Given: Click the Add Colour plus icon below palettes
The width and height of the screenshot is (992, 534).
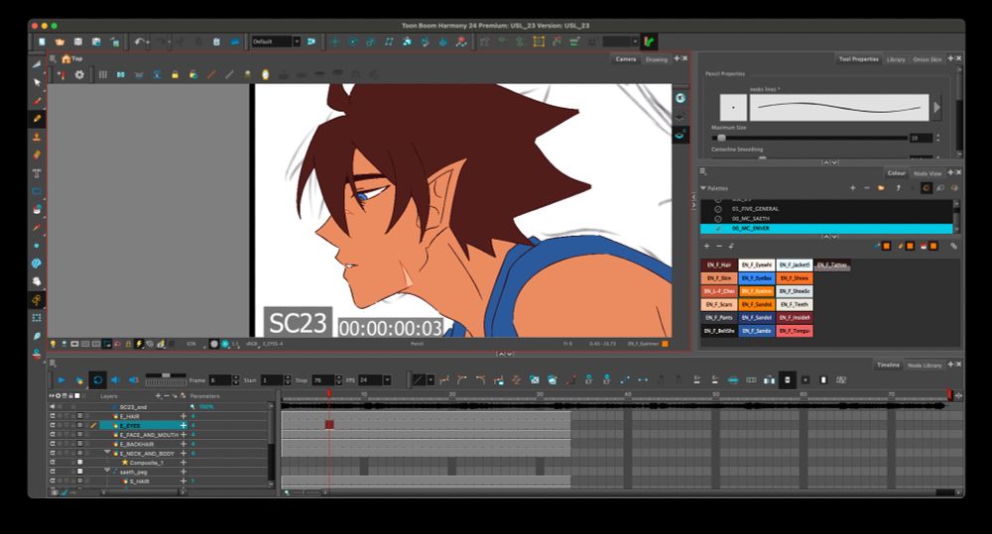Looking at the screenshot, I should tap(706, 246).
